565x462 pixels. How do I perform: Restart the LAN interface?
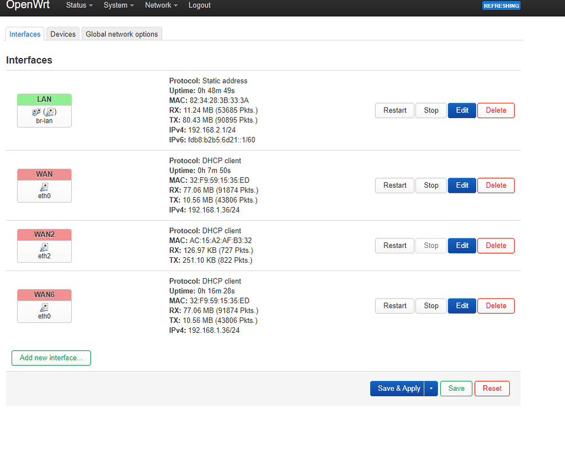coord(395,110)
